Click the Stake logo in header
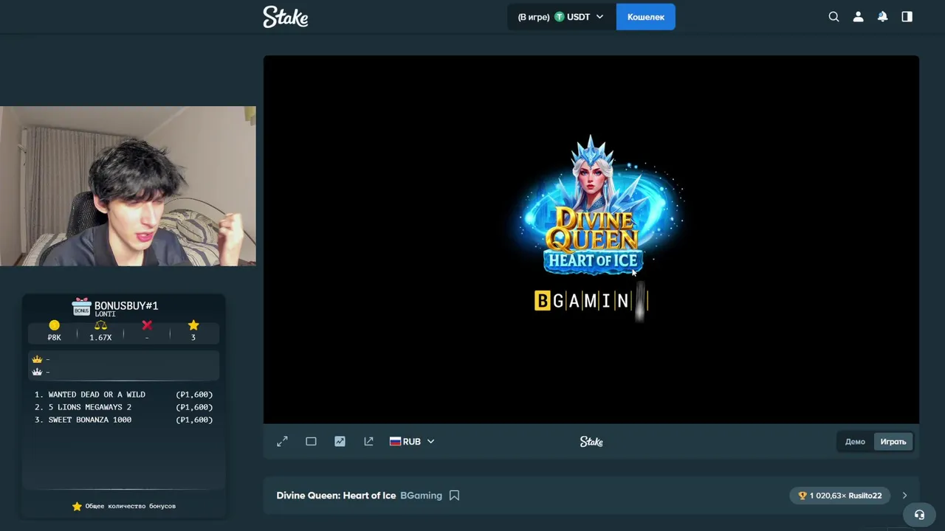The image size is (945, 531). [x=286, y=16]
